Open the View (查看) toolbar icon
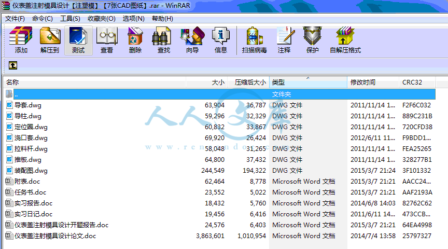 point(107,36)
